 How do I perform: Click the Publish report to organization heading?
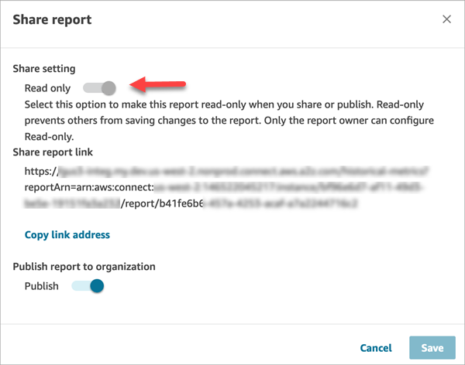[x=84, y=267]
